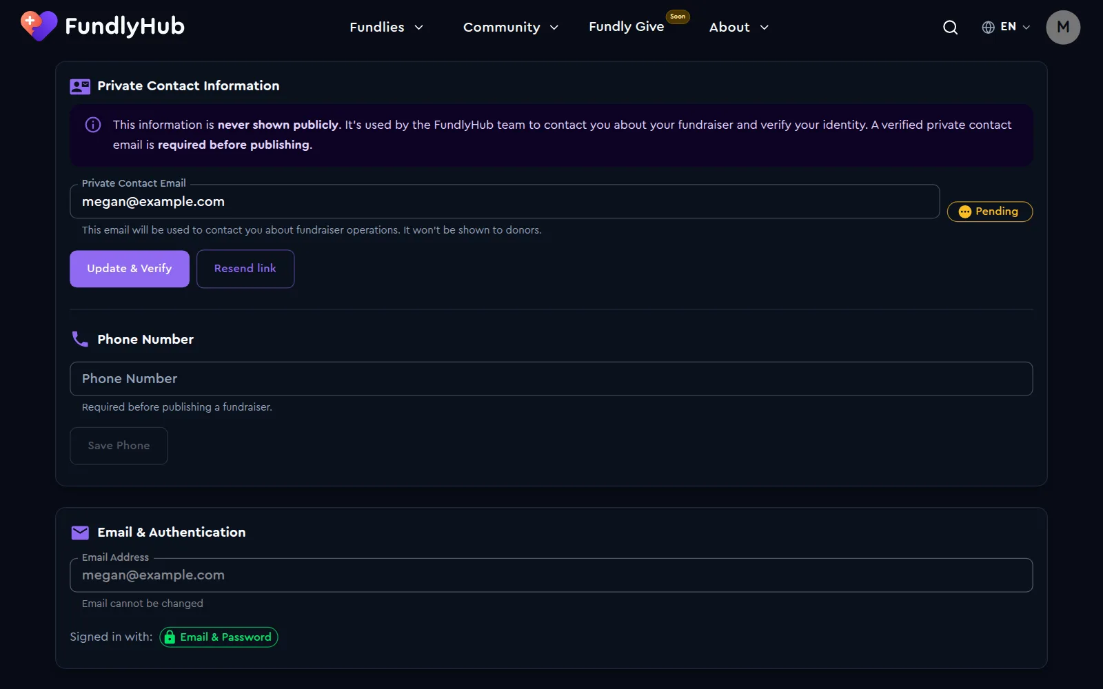Focus the Private Contact Email field
Screen dimensions: 1103x689
(505, 201)
